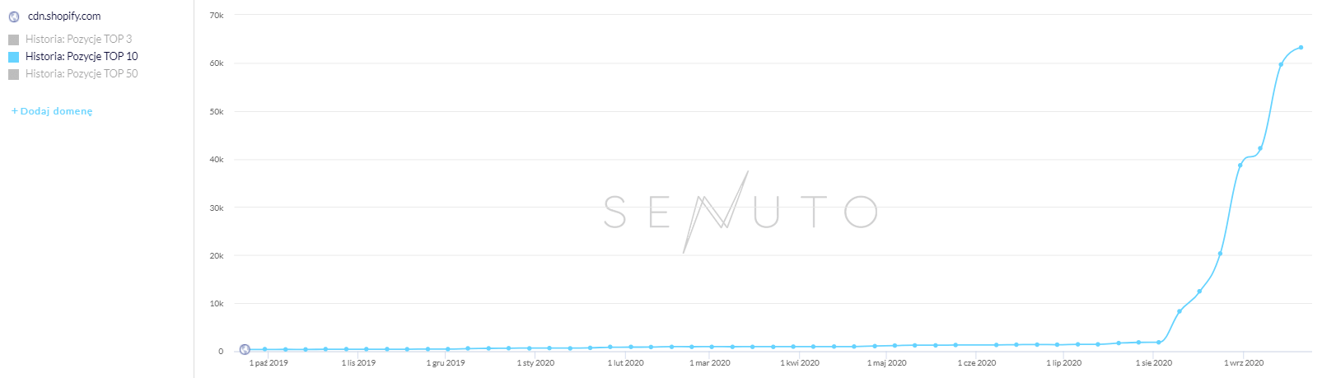The image size is (1322, 378).
Task: Click the 1 paź 2019 axis label
Action: click(269, 362)
